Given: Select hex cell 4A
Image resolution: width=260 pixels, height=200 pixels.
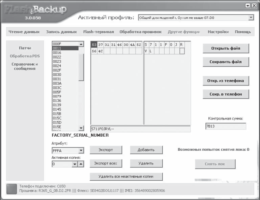Looking at the screenshot, I should click(x=132, y=44).
